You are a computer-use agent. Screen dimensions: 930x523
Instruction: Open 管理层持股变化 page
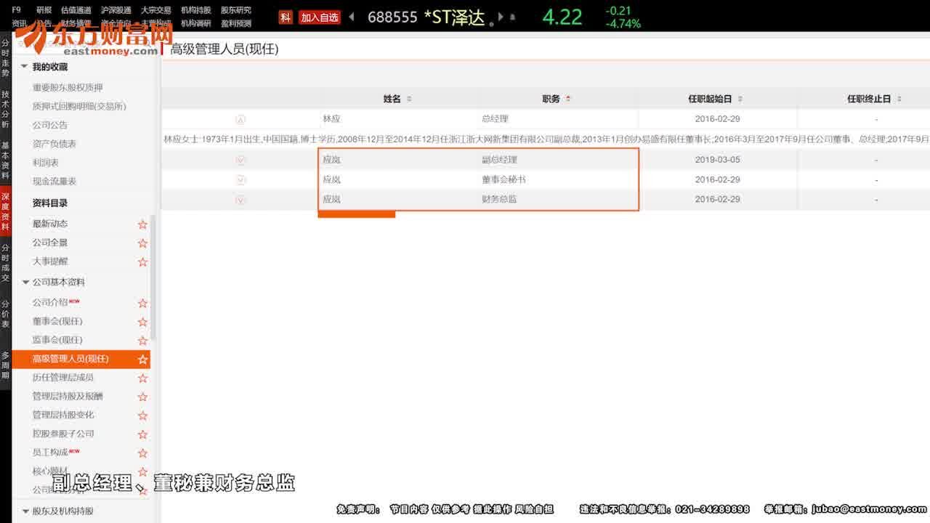[x=63, y=415]
